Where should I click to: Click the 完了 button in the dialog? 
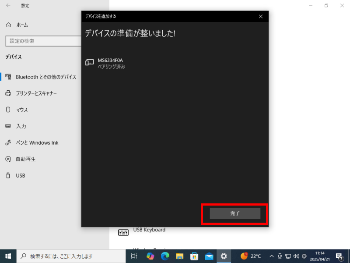tap(235, 213)
